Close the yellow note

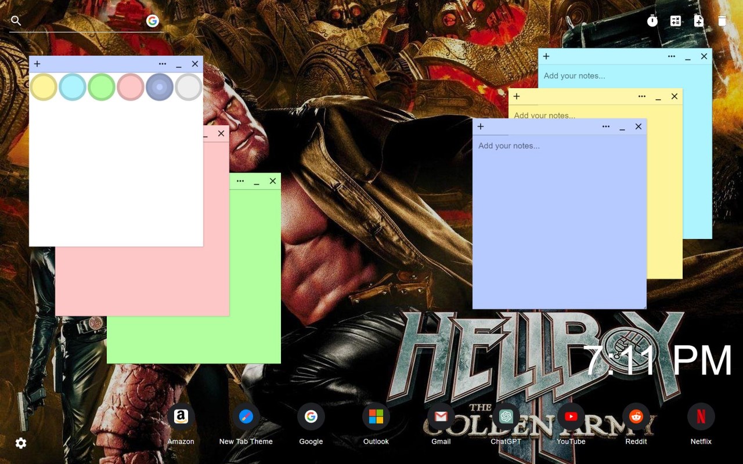[x=675, y=96]
